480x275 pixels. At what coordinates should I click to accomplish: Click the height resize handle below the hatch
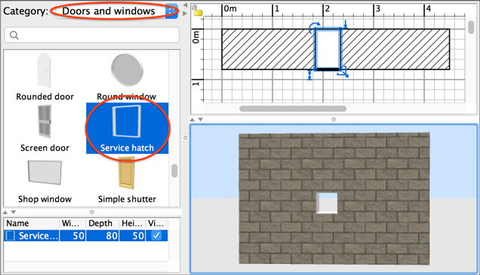(x=309, y=75)
